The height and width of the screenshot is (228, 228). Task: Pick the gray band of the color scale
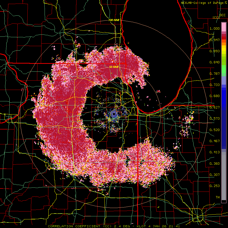click(x=224, y=176)
